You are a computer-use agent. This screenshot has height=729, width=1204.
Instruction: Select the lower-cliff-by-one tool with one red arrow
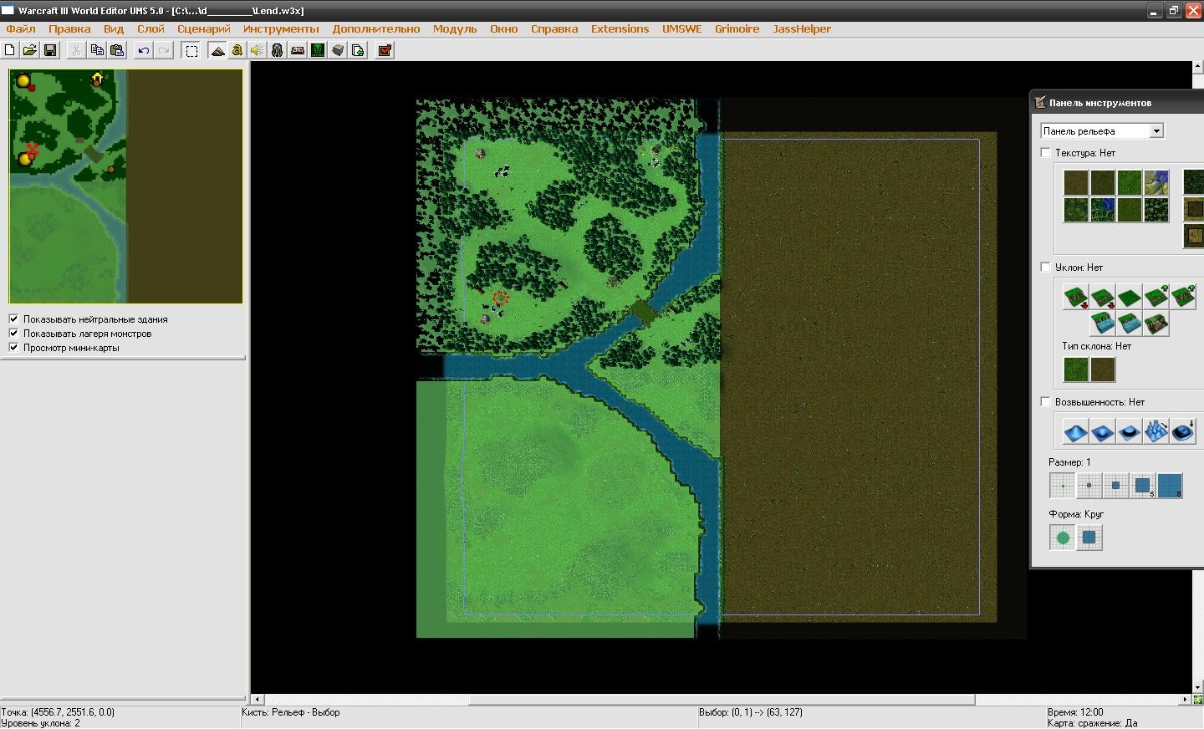pyautogui.click(x=1103, y=297)
